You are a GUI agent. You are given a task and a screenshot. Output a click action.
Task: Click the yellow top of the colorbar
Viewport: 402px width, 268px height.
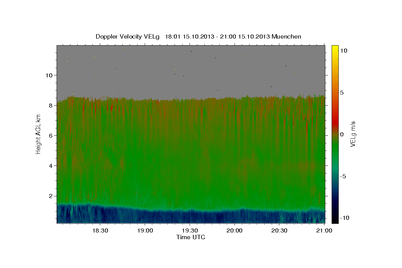pos(335,50)
